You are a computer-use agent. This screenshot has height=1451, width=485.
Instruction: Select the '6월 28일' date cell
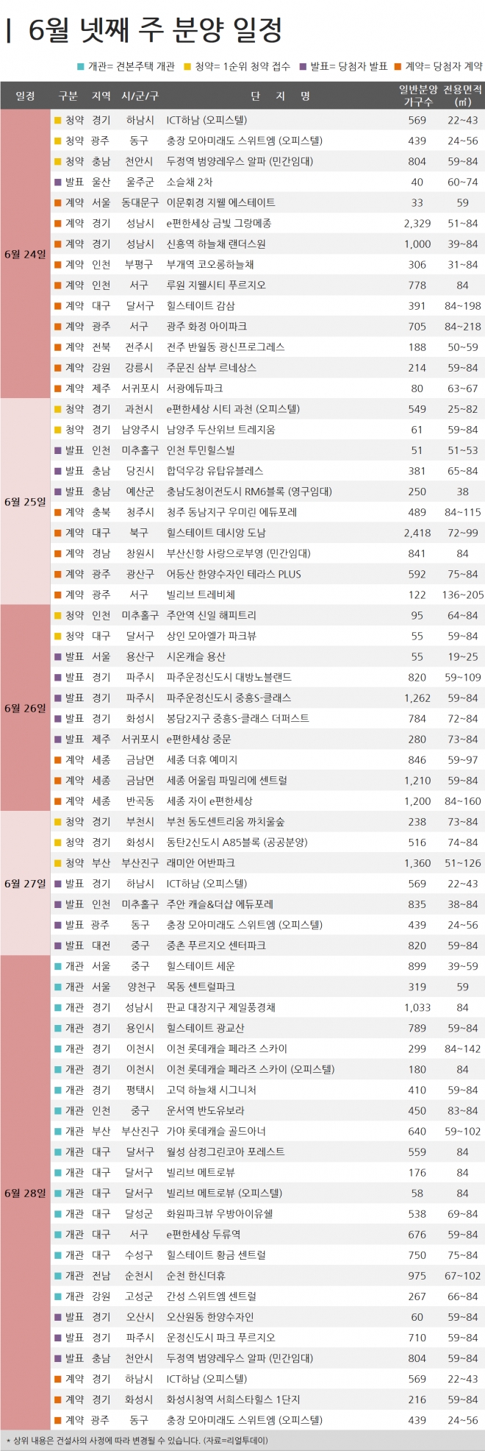[25, 1193]
